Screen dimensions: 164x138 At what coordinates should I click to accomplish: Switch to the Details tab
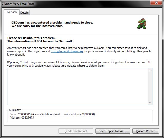point(24,13)
